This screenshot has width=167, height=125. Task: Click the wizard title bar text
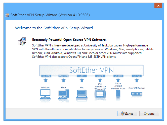(x=50, y=15)
